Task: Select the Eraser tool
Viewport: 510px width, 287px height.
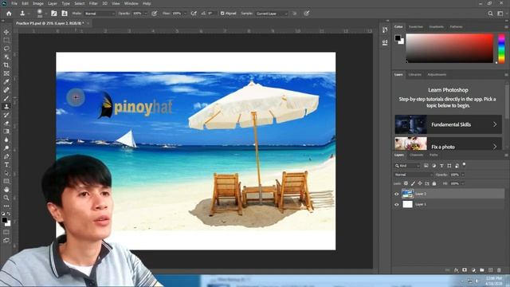Action: 6,124
